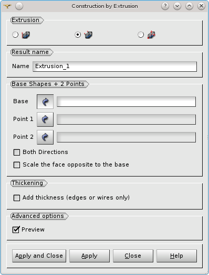Select the third extrusion radio button

click(x=141, y=35)
